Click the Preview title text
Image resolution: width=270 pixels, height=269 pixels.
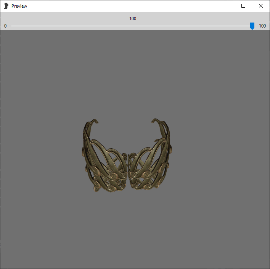pos(19,6)
